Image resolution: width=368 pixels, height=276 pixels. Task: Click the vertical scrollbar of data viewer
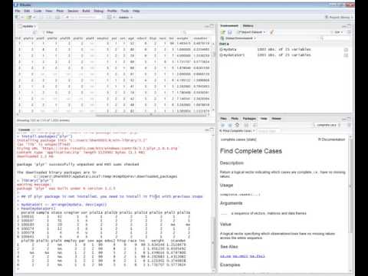[213, 54]
